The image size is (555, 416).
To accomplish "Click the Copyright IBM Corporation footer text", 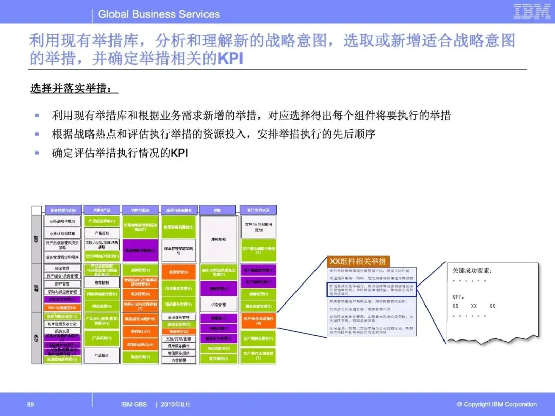I will (497, 404).
